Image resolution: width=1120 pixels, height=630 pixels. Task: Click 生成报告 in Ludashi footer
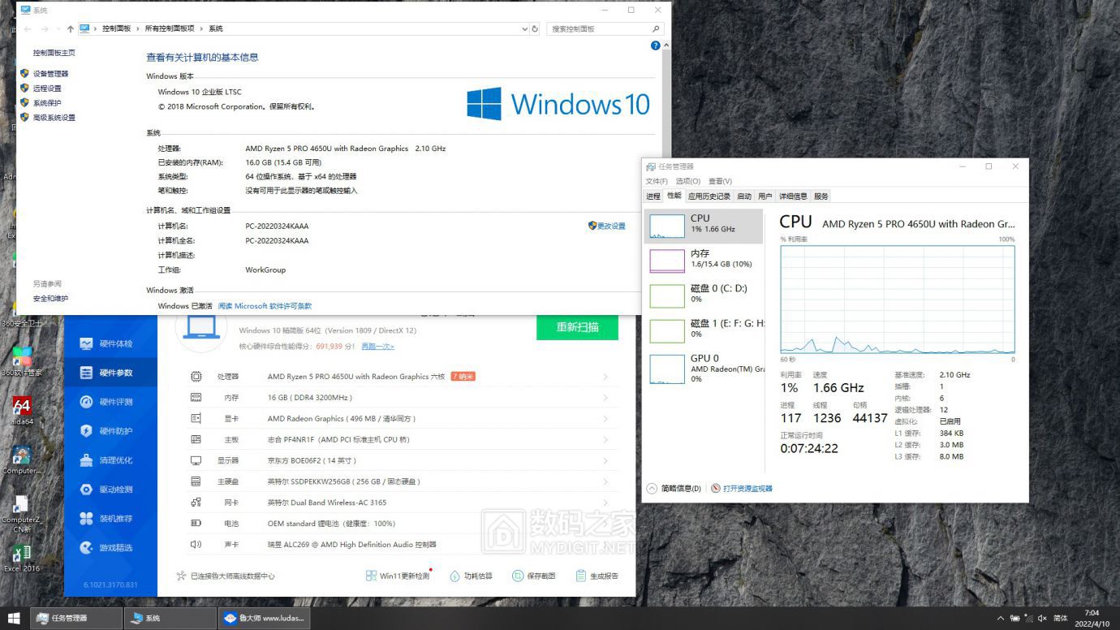[597, 576]
